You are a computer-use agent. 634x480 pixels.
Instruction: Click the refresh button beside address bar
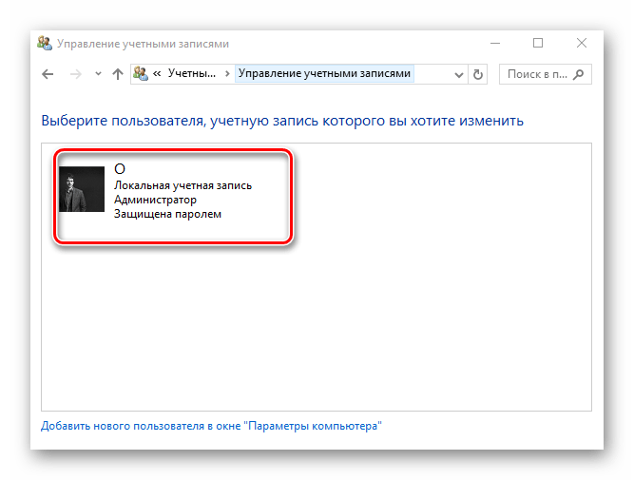(x=478, y=74)
